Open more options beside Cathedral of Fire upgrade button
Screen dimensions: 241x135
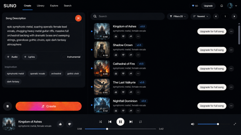pos(231,69)
